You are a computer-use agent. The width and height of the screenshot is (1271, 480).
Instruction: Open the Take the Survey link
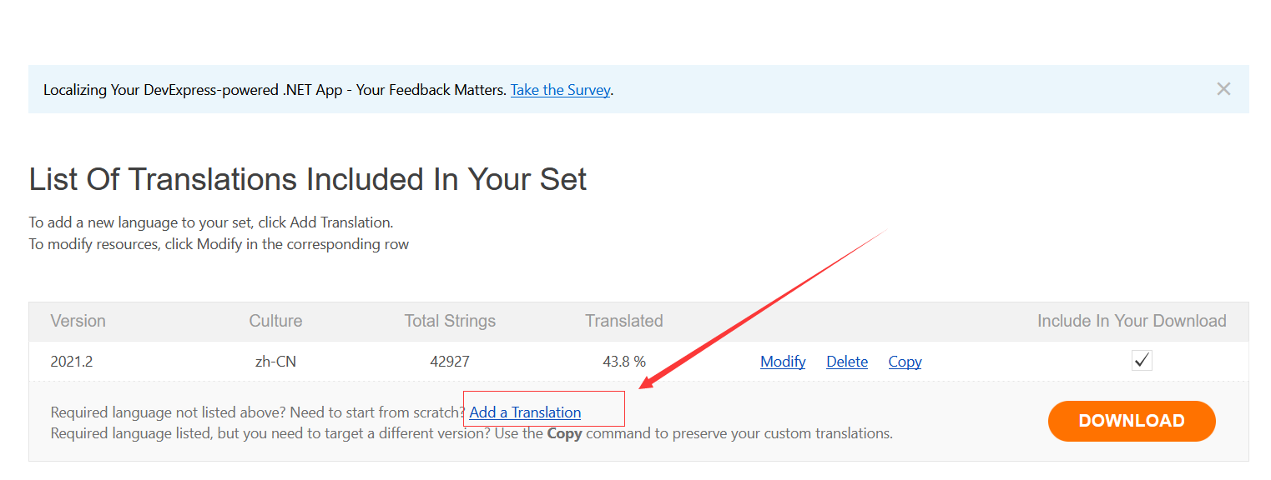click(561, 90)
